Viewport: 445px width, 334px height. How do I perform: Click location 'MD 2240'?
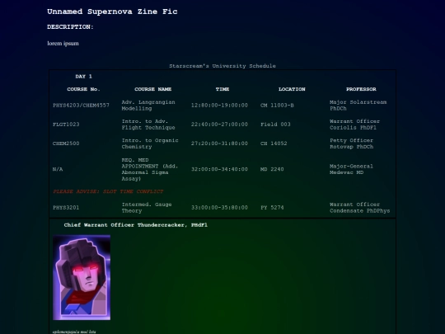[272, 169]
